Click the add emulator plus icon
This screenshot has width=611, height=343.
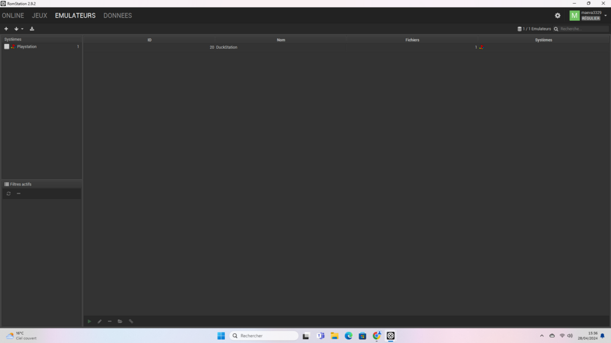coord(6,29)
